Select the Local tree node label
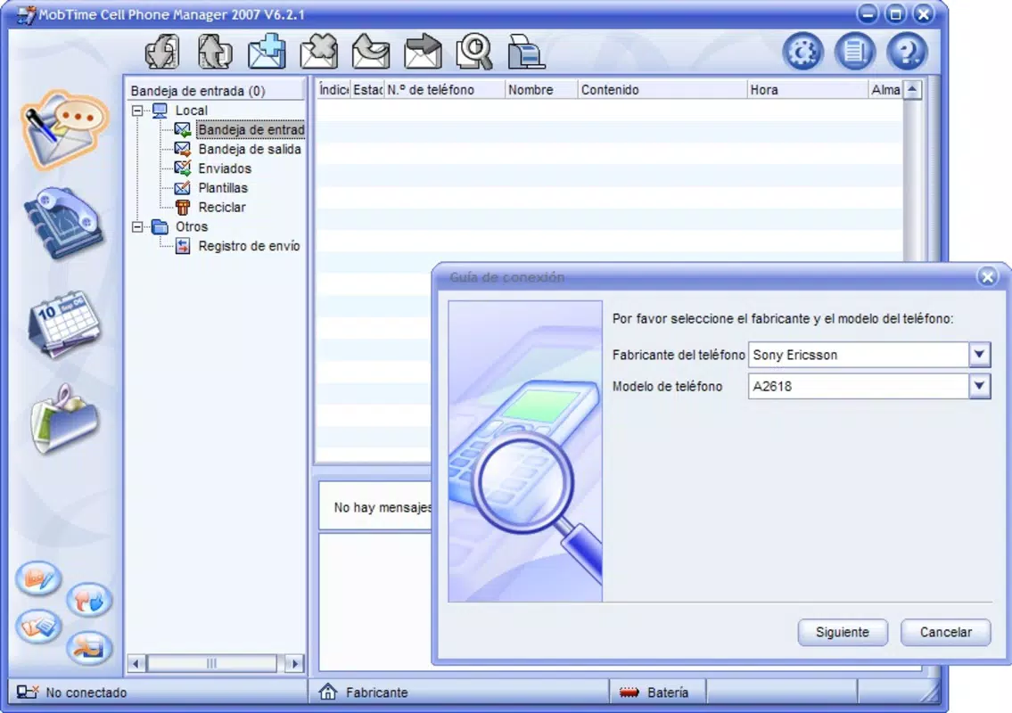Screen dimensions: 1012x713 191,111
